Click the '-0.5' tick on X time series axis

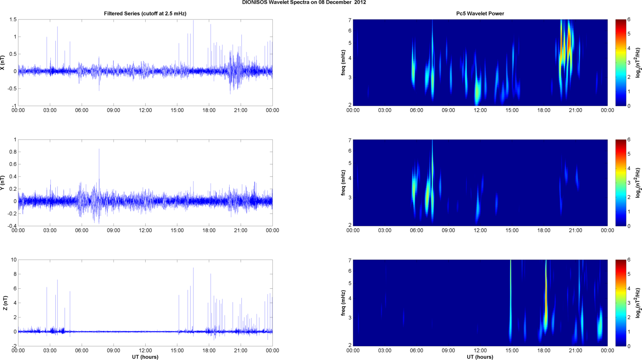click(x=12, y=89)
